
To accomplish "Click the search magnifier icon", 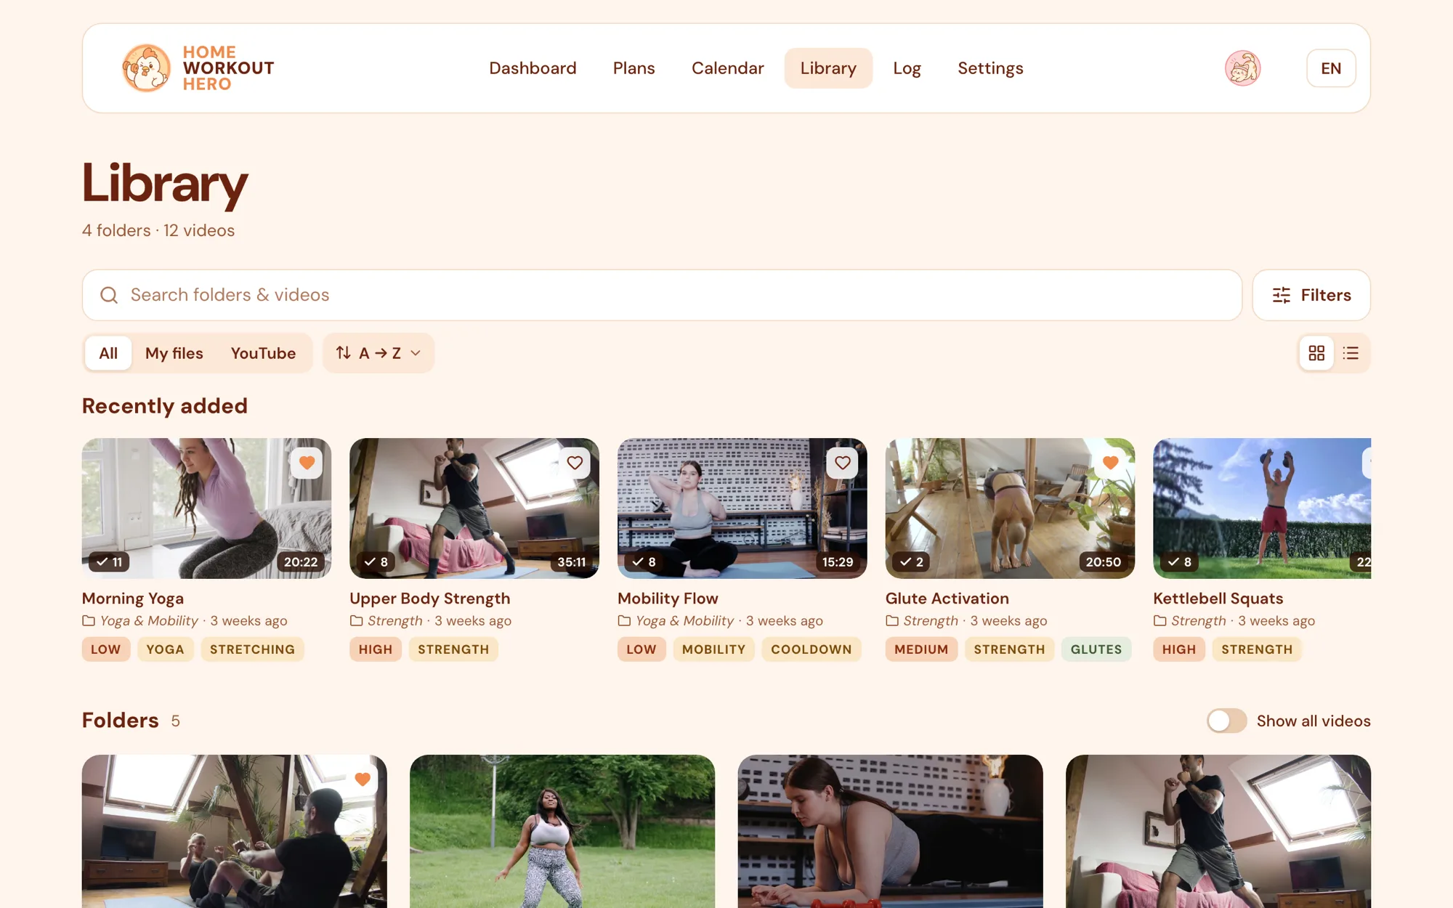I will click(109, 295).
